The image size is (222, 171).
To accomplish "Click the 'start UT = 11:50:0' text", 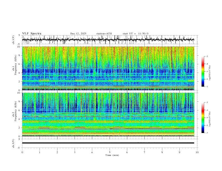I will click(x=135, y=34).
